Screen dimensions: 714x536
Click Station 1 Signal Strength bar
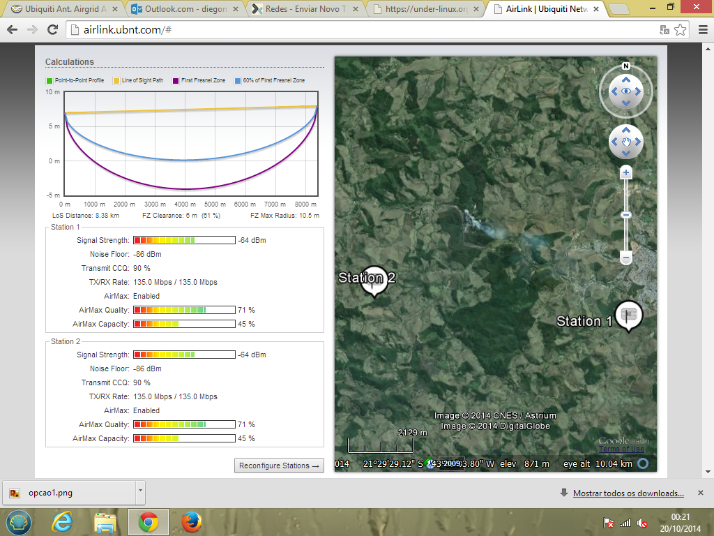184,240
